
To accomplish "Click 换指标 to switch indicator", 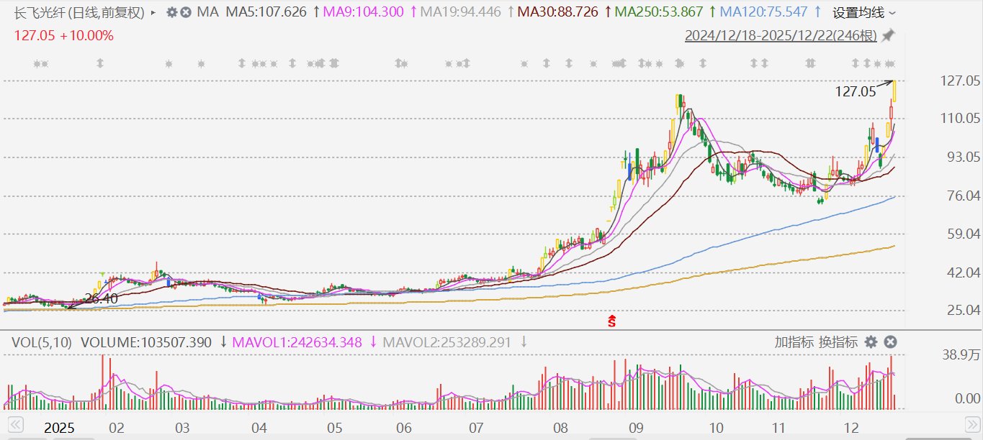I will click(838, 342).
